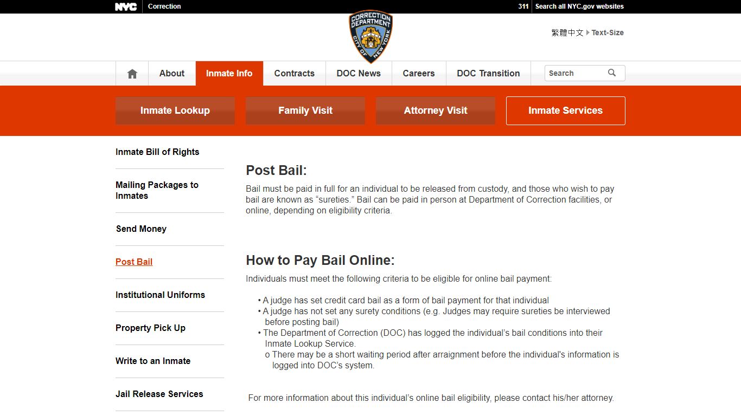The width and height of the screenshot is (741, 416).
Task: Open Inmate Bill of Rights link
Action: point(157,152)
